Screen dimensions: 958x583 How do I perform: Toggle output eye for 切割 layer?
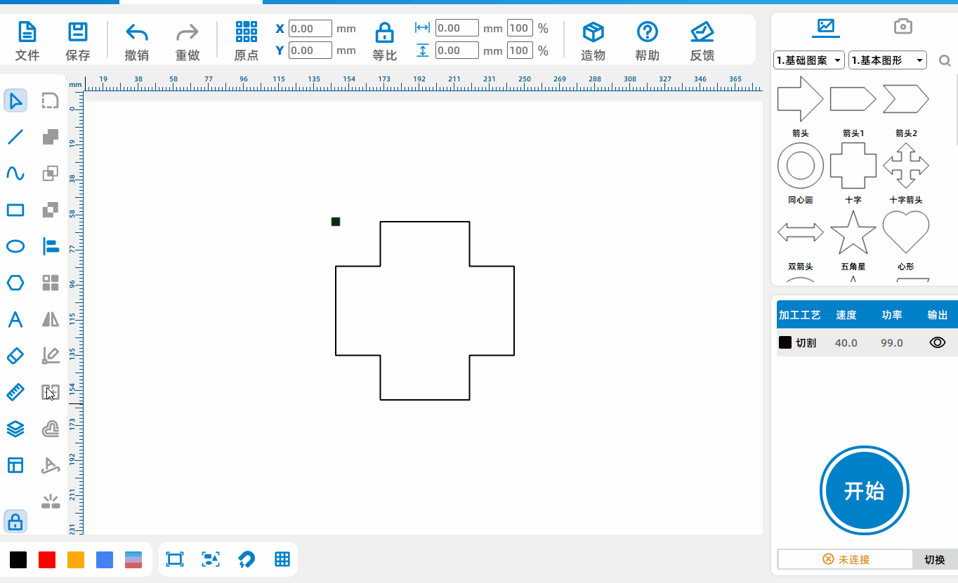[938, 342]
